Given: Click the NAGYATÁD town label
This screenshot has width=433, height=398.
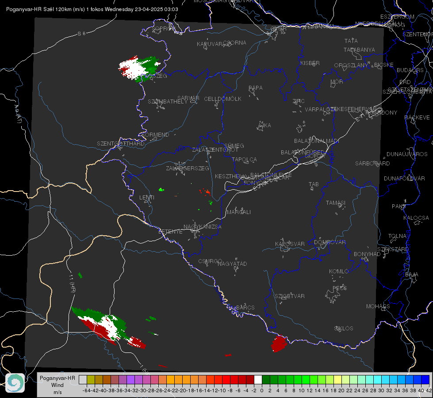Looking at the screenshot, I should click(232, 264).
